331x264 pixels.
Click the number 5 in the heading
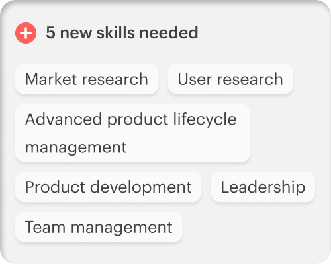click(x=50, y=32)
